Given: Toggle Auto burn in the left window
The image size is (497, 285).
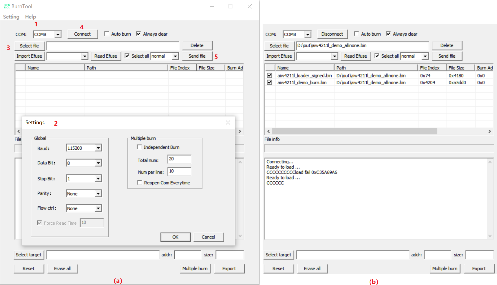Looking at the screenshot, I should (107, 34).
